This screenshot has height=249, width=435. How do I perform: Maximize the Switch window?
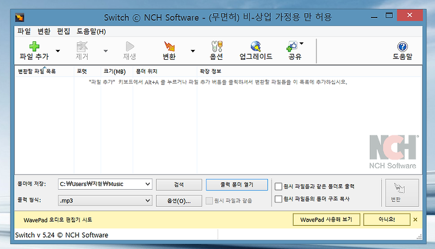(389, 16)
